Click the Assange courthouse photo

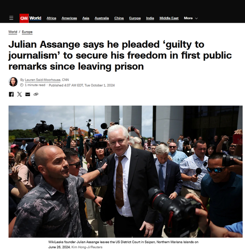click(x=125, y=171)
